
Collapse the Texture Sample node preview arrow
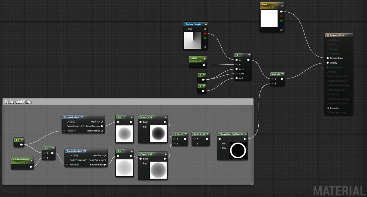206,24
